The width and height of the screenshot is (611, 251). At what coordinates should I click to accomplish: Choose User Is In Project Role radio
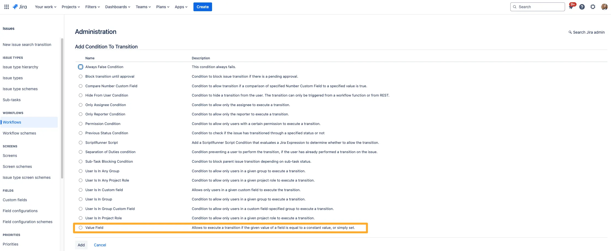(80, 218)
